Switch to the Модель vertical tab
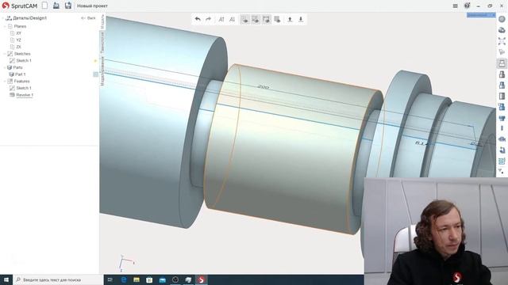This screenshot has height=285, width=508. coord(102,21)
